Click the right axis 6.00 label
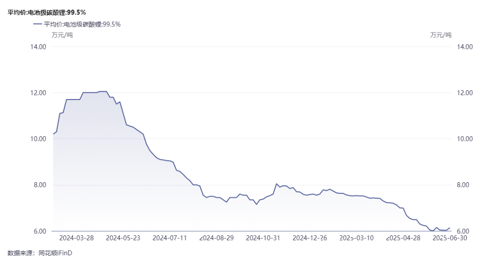The image size is (503, 265). (465, 231)
